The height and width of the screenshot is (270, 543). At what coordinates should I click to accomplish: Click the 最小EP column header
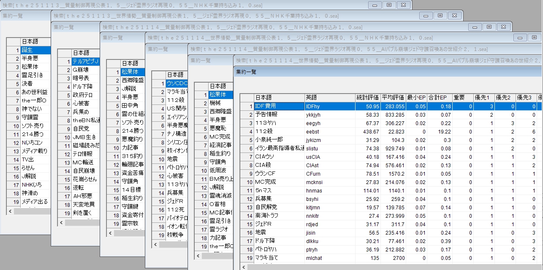coord(417,97)
